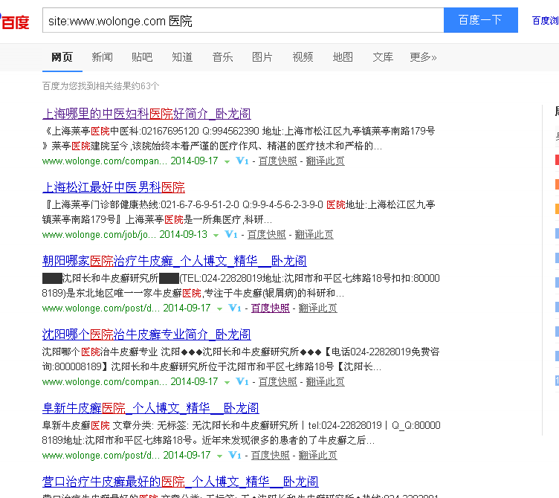The height and width of the screenshot is (498, 559).
Task: Expand dropdown arrow of 沈阳哪个医院 result
Action: [x=227, y=383]
